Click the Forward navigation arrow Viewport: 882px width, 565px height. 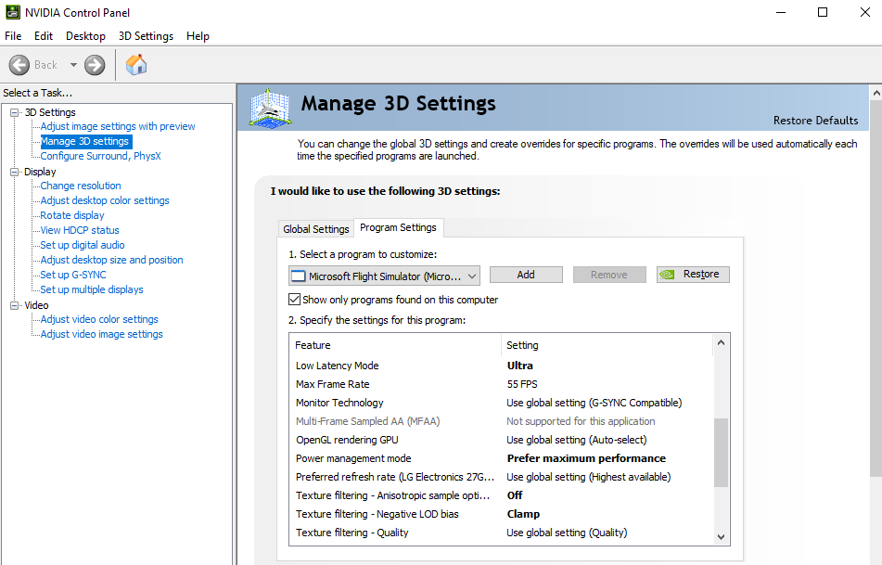click(x=94, y=65)
